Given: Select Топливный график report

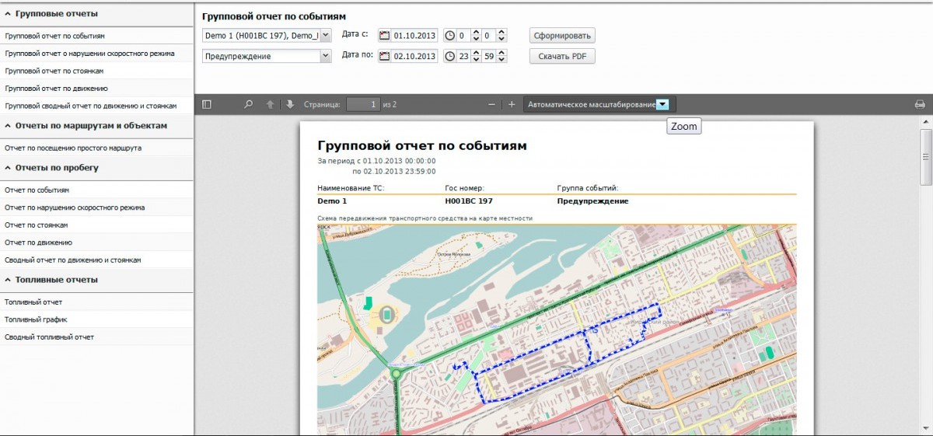Looking at the screenshot, I should (36, 319).
